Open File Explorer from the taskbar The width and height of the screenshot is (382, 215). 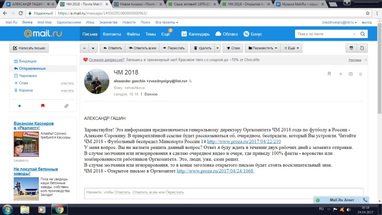25,210
